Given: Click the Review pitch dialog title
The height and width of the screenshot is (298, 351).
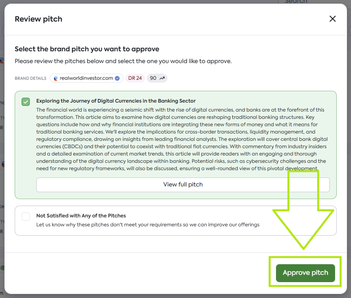Looking at the screenshot, I should pos(38,19).
